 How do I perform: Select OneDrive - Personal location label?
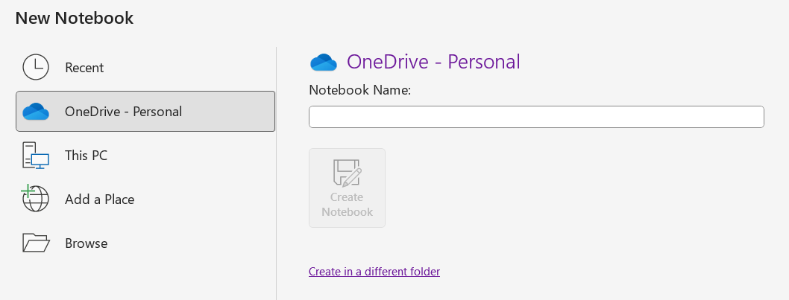[x=123, y=112]
